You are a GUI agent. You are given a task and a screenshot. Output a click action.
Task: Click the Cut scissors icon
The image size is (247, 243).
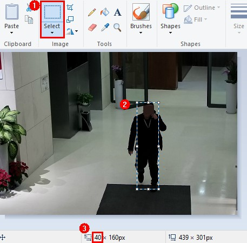[x=28, y=8]
